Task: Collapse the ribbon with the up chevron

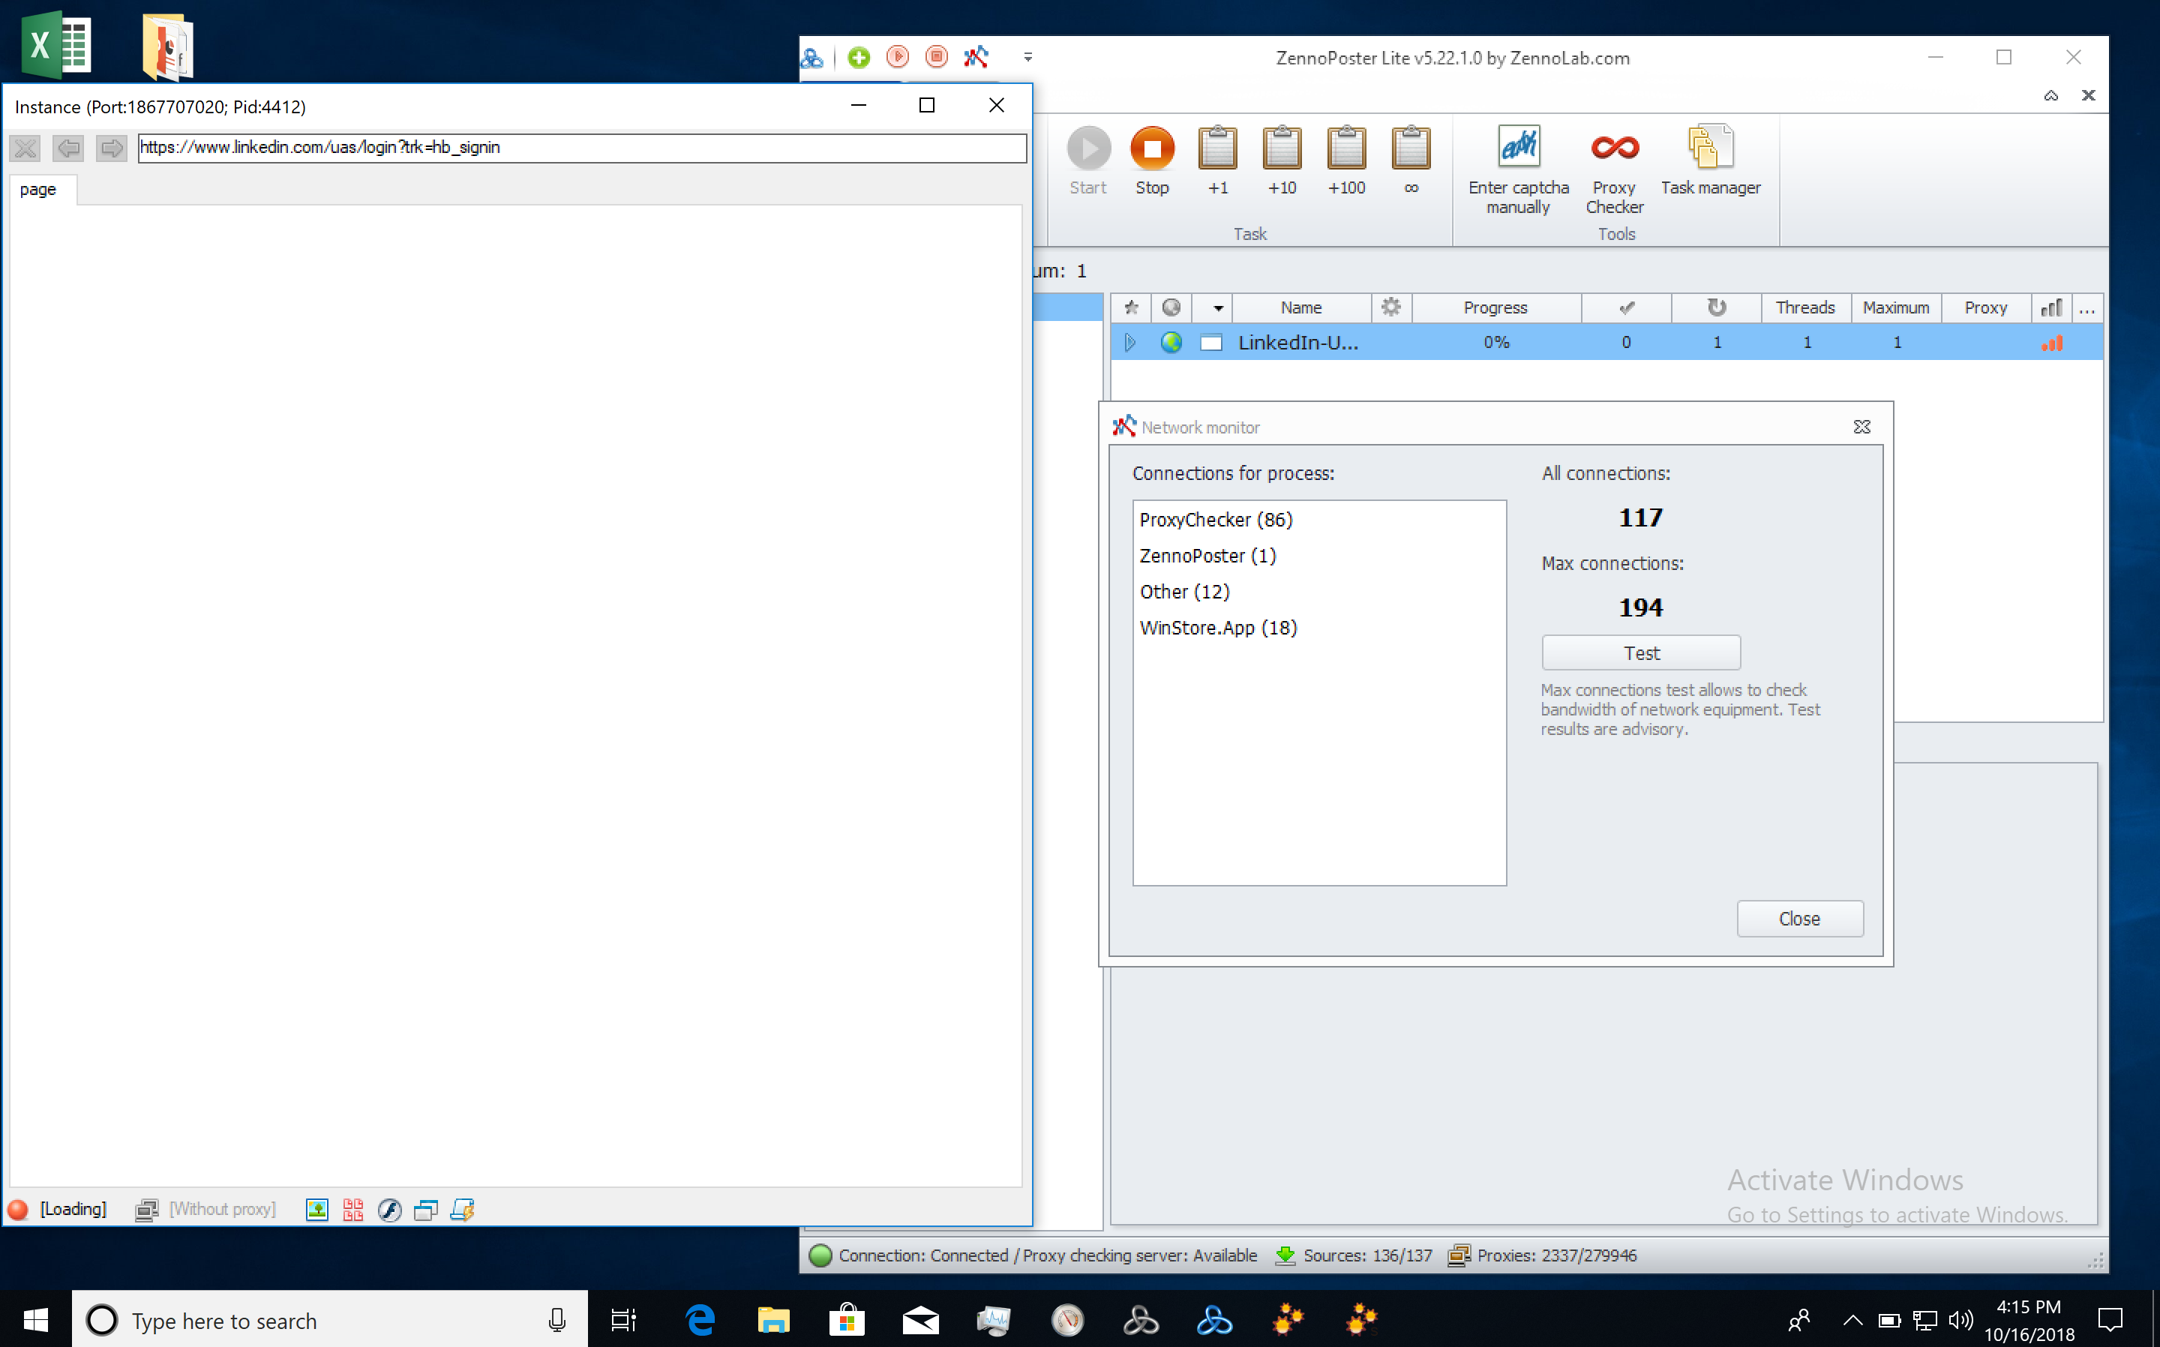Action: click(2050, 95)
